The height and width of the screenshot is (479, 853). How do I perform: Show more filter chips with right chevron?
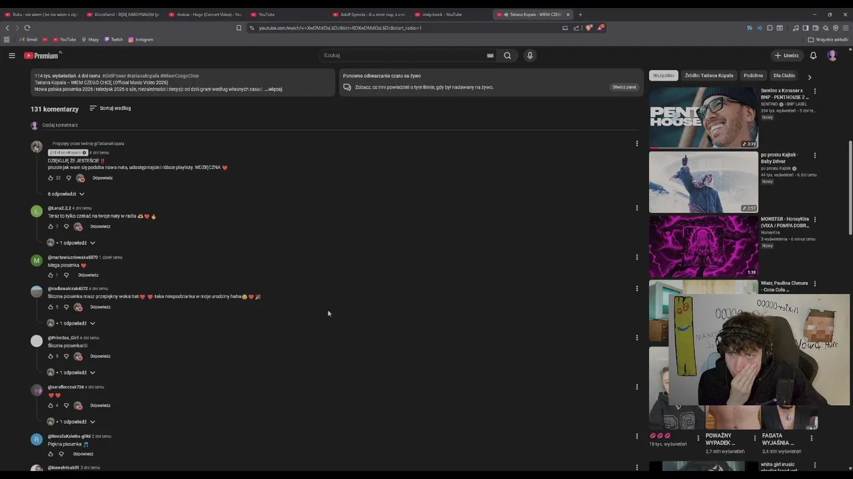click(x=810, y=77)
